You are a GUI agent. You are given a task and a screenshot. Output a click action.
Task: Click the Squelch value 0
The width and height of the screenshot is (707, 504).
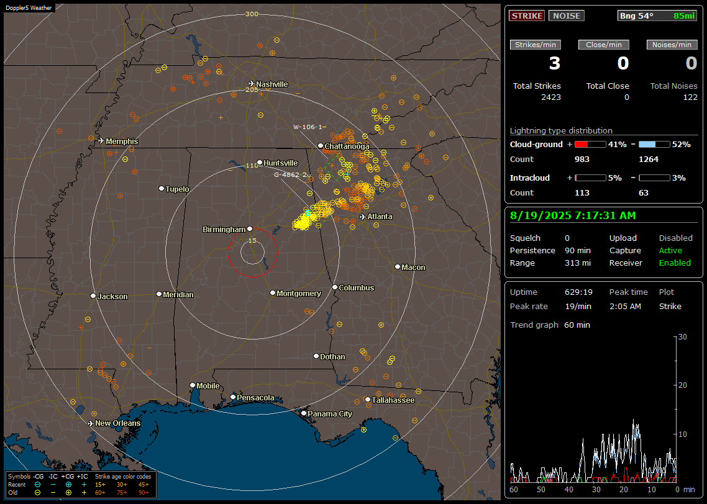[567, 238]
